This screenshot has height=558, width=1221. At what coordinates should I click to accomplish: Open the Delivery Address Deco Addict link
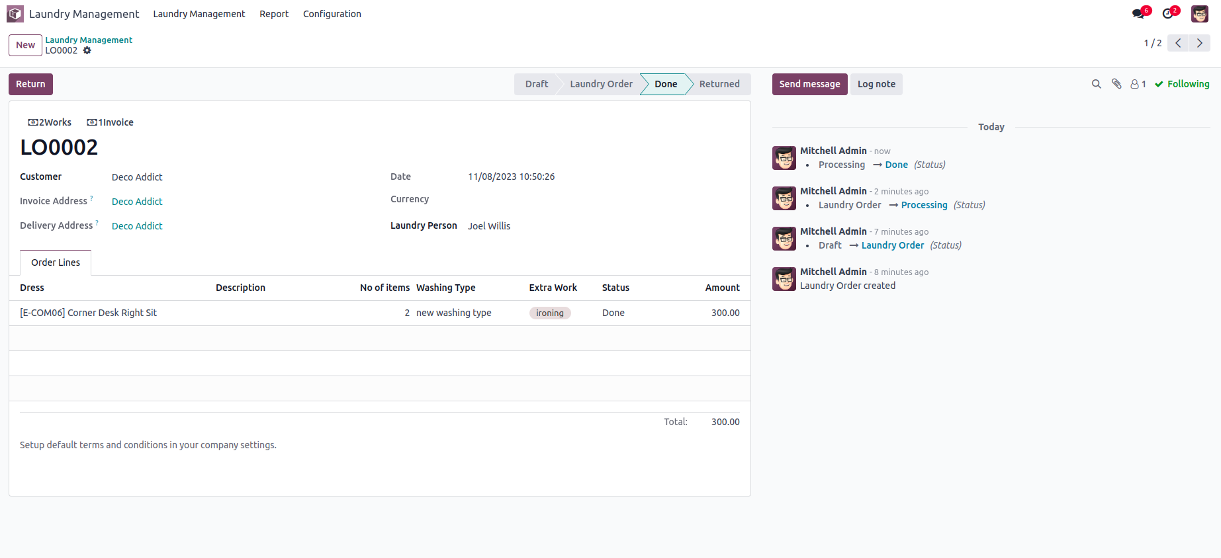coord(137,226)
